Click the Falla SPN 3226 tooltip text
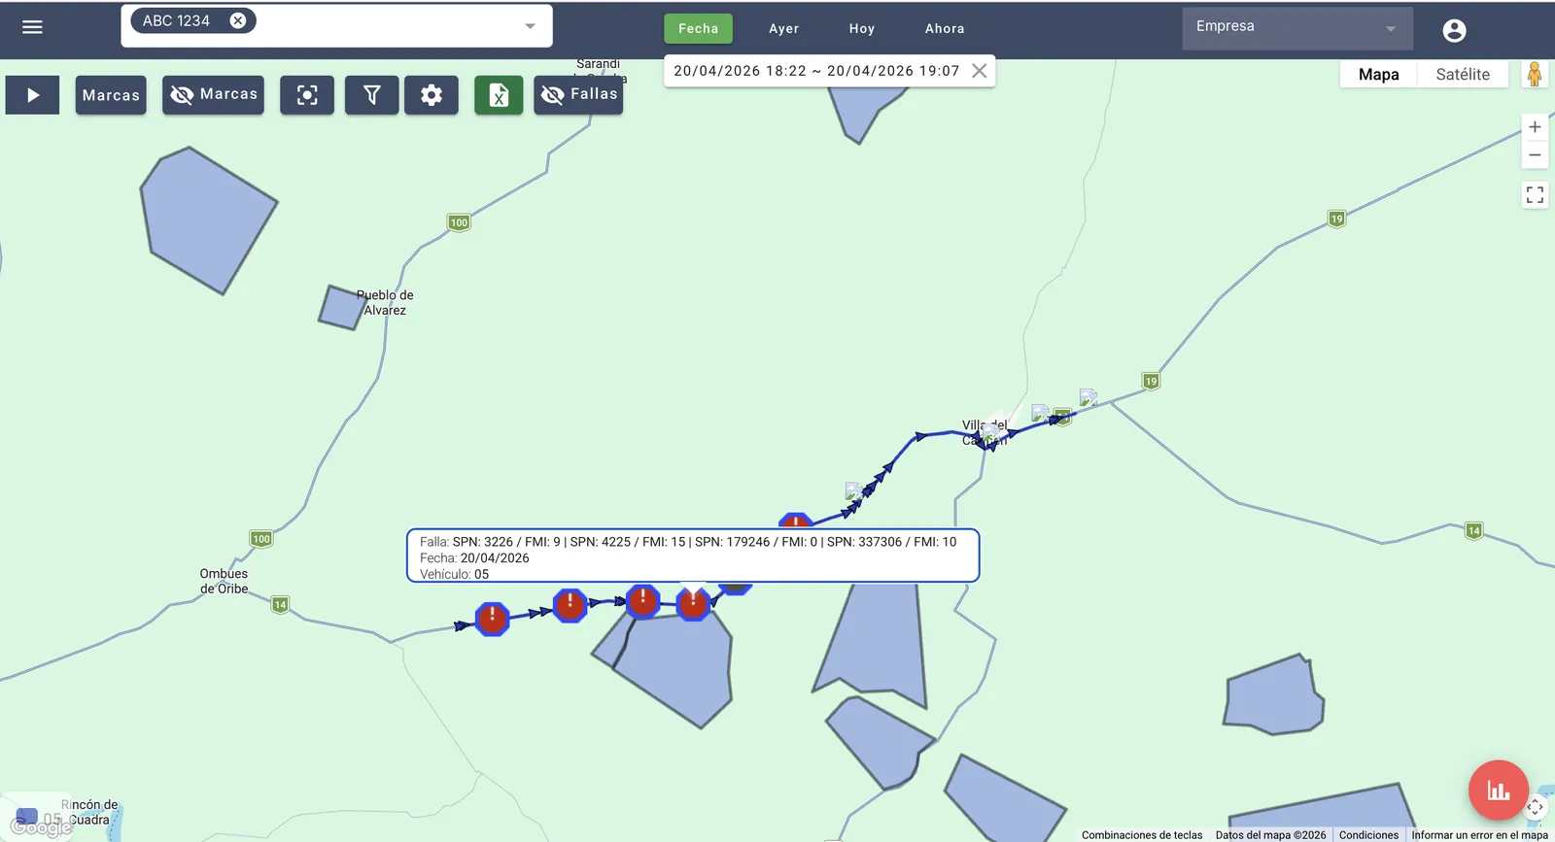The height and width of the screenshot is (842, 1555). coord(688,542)
